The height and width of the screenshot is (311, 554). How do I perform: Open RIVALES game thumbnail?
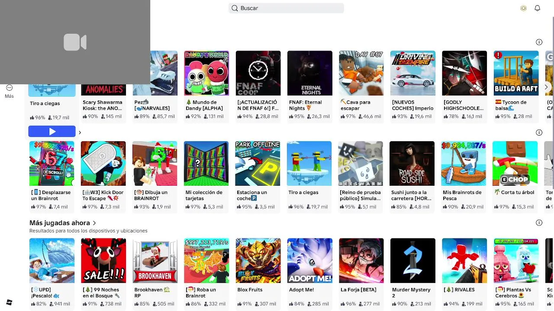click(464, 260)
